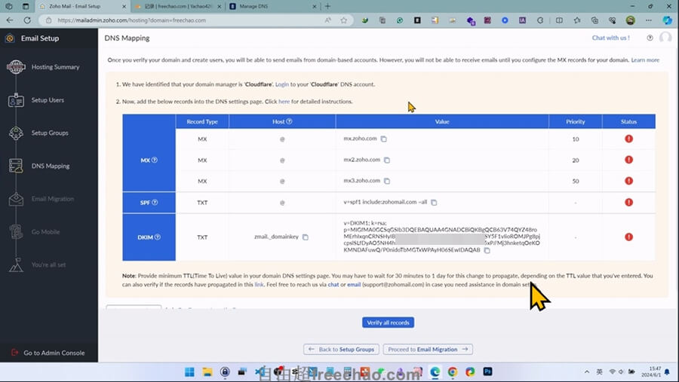Open the Go Mobile step

pyautogui.click(x=45, y=232)
